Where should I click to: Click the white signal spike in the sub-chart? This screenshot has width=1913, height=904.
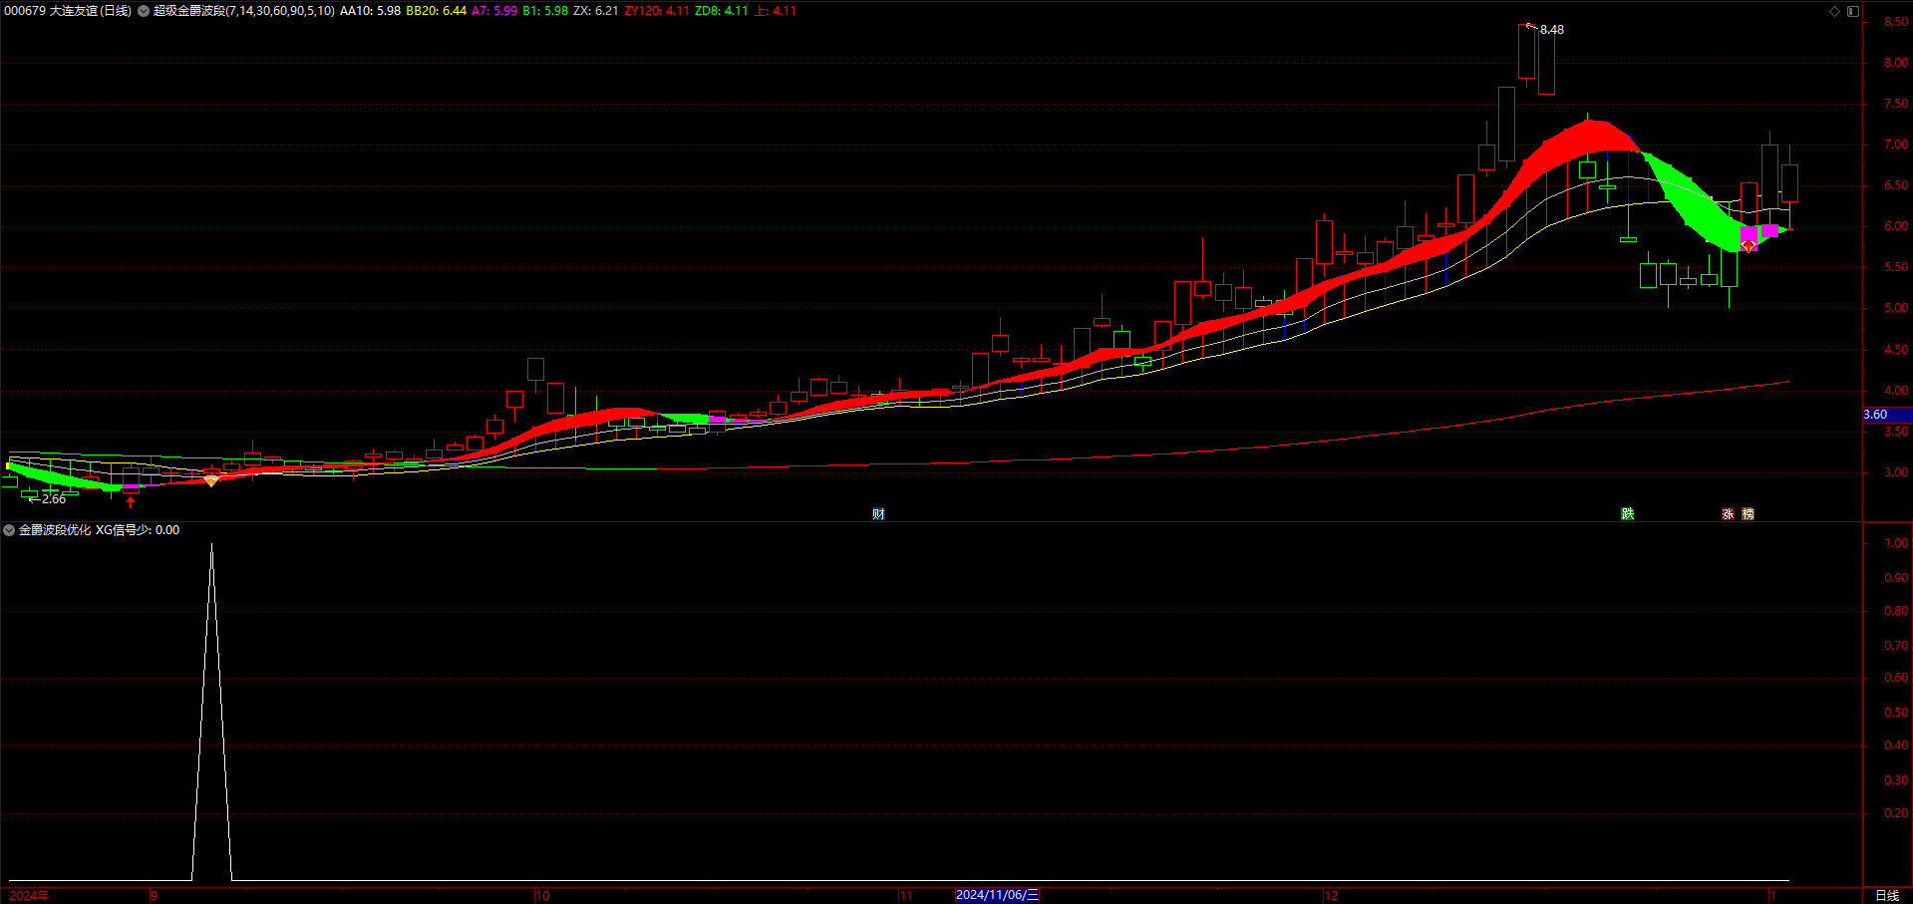click(x=211, y=712)
